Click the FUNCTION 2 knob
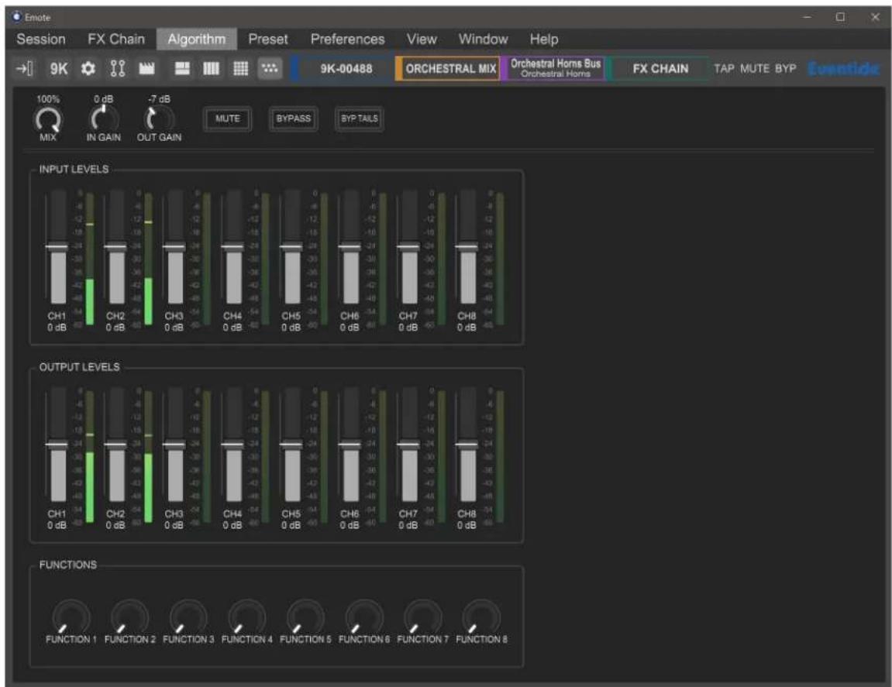Image resolution: width=892 pixels, height=687 pixels. pos(129,617)
